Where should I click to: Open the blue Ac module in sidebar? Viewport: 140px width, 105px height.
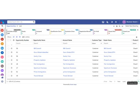coord(2,35)
